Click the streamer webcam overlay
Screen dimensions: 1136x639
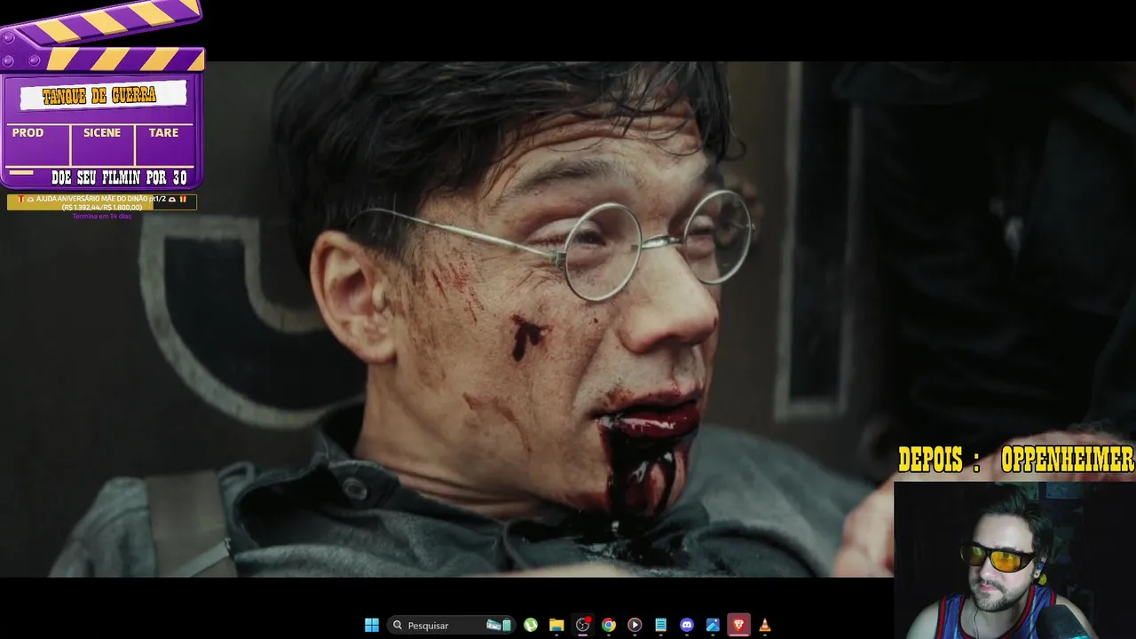click(1014, 560)
